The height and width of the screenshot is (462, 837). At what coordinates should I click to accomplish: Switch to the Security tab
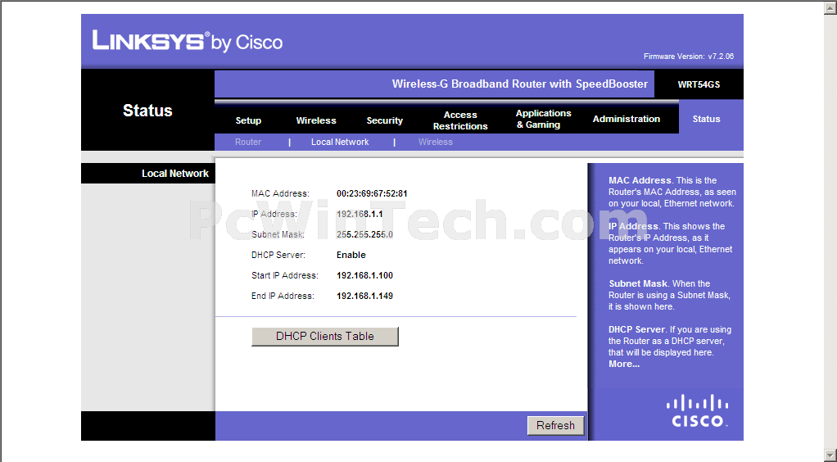pyautogui.click(x=384, y=120)
